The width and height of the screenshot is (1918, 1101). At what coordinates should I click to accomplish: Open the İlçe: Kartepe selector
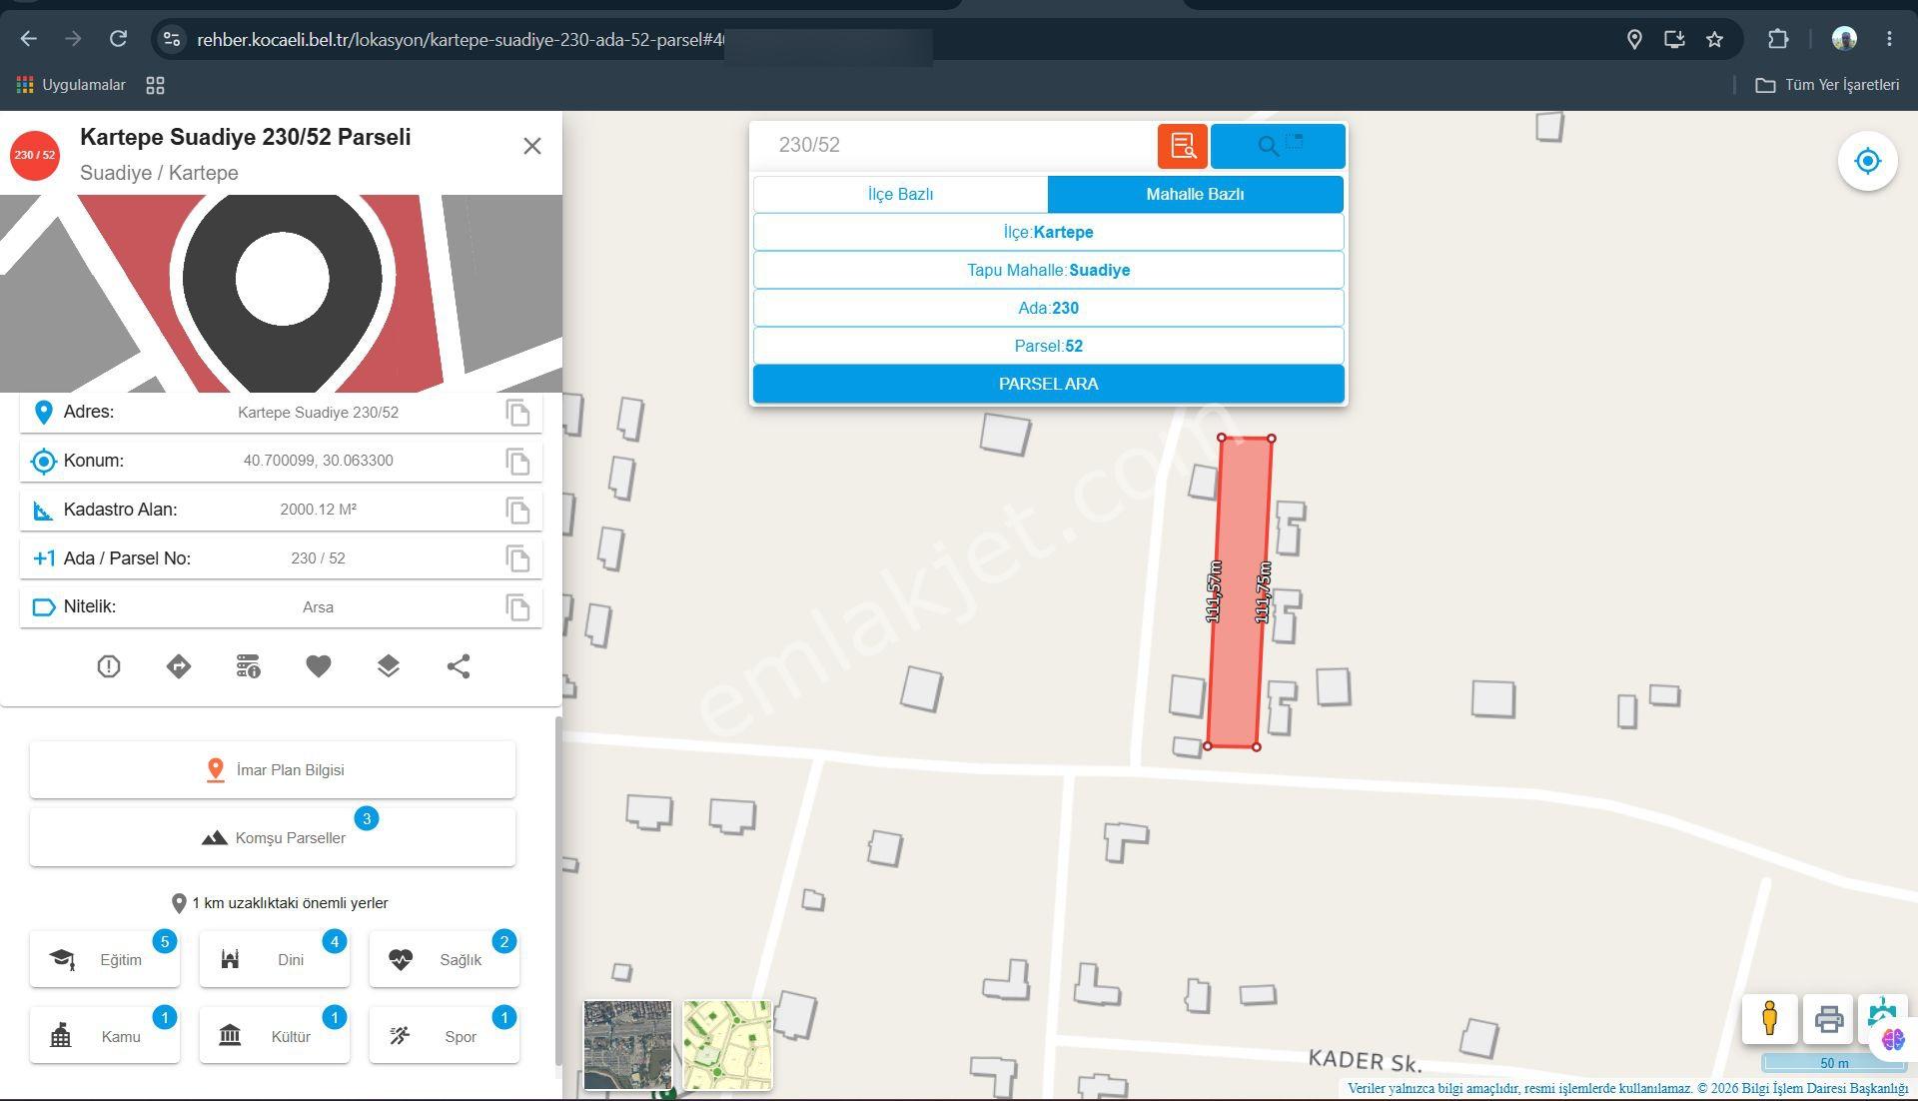tap(1048, 233)
